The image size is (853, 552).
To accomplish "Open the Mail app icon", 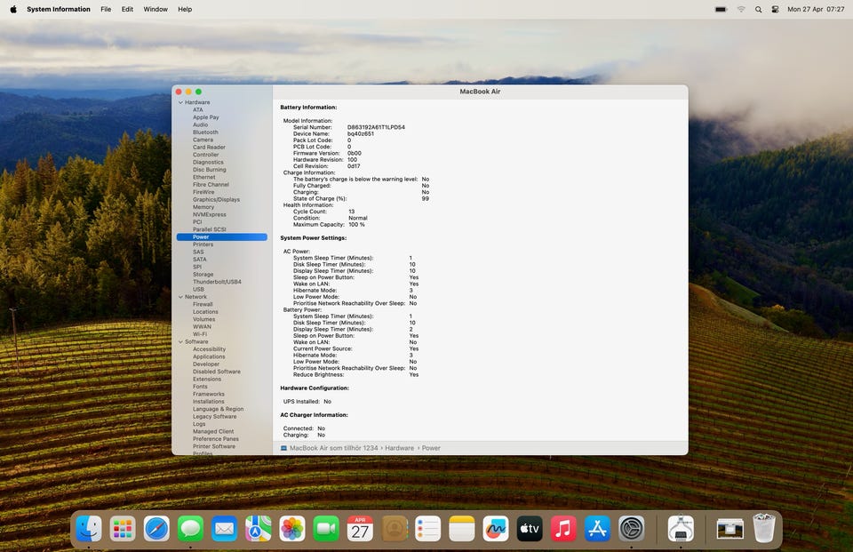I will pos(224,529).
